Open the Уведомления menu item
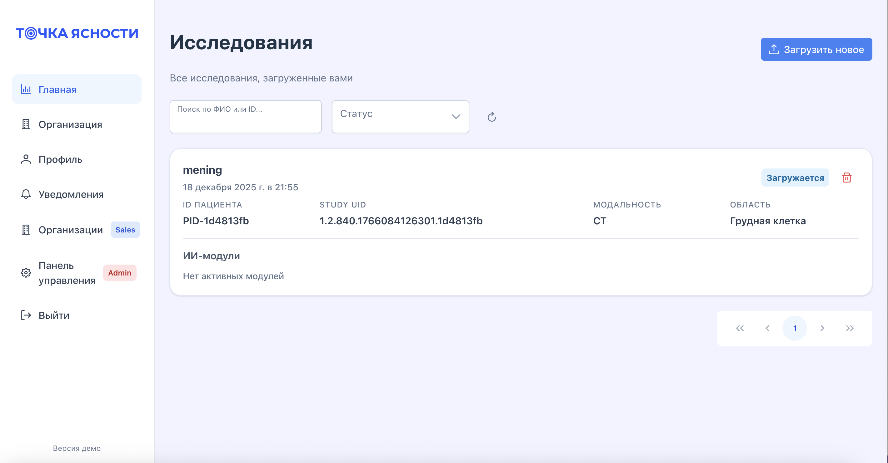Viewport: 888px width, 463px height. 77,194
